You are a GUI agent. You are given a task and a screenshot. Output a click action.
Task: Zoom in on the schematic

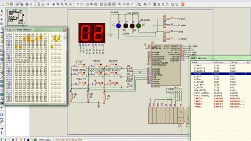coord(58,4)
